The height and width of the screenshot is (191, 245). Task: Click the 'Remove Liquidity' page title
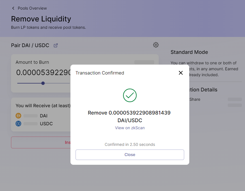click(x=41, y=19)
